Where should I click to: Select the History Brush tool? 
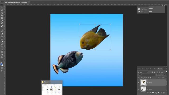click(x=2, y=31)
